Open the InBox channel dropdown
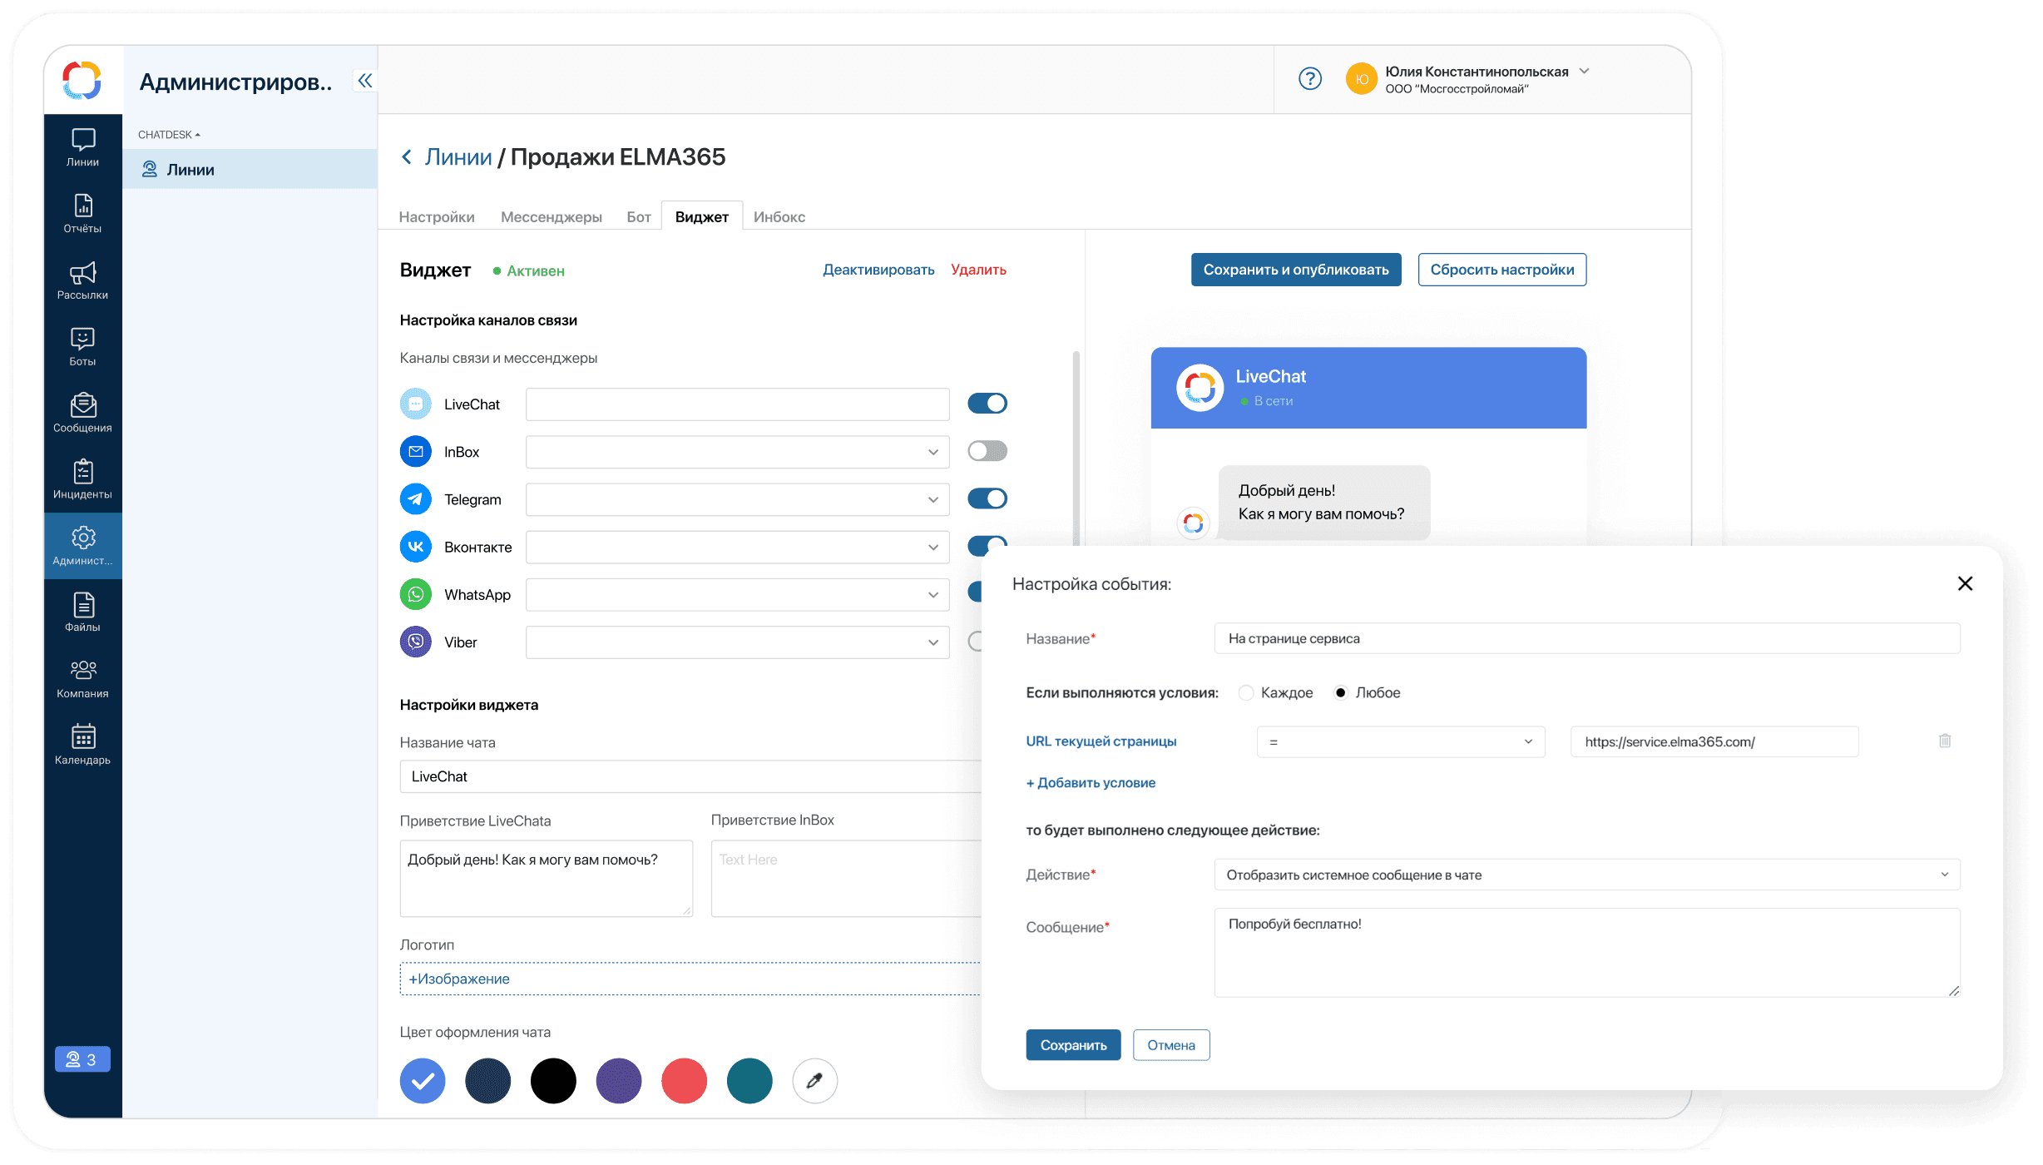This screenshot has width=2043, height=1165. 737,452
